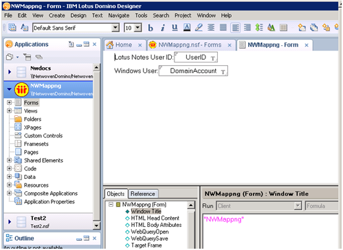
Task: Apply left paragraph alignment
Action: click(236, 28)
